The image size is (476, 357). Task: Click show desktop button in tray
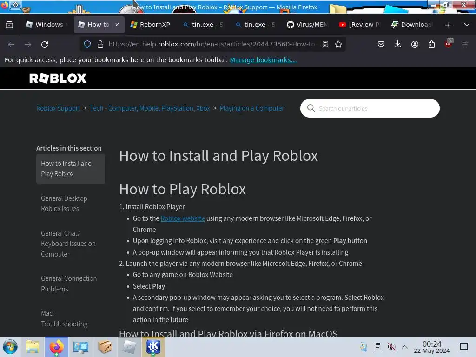click(x=464, y=347)
